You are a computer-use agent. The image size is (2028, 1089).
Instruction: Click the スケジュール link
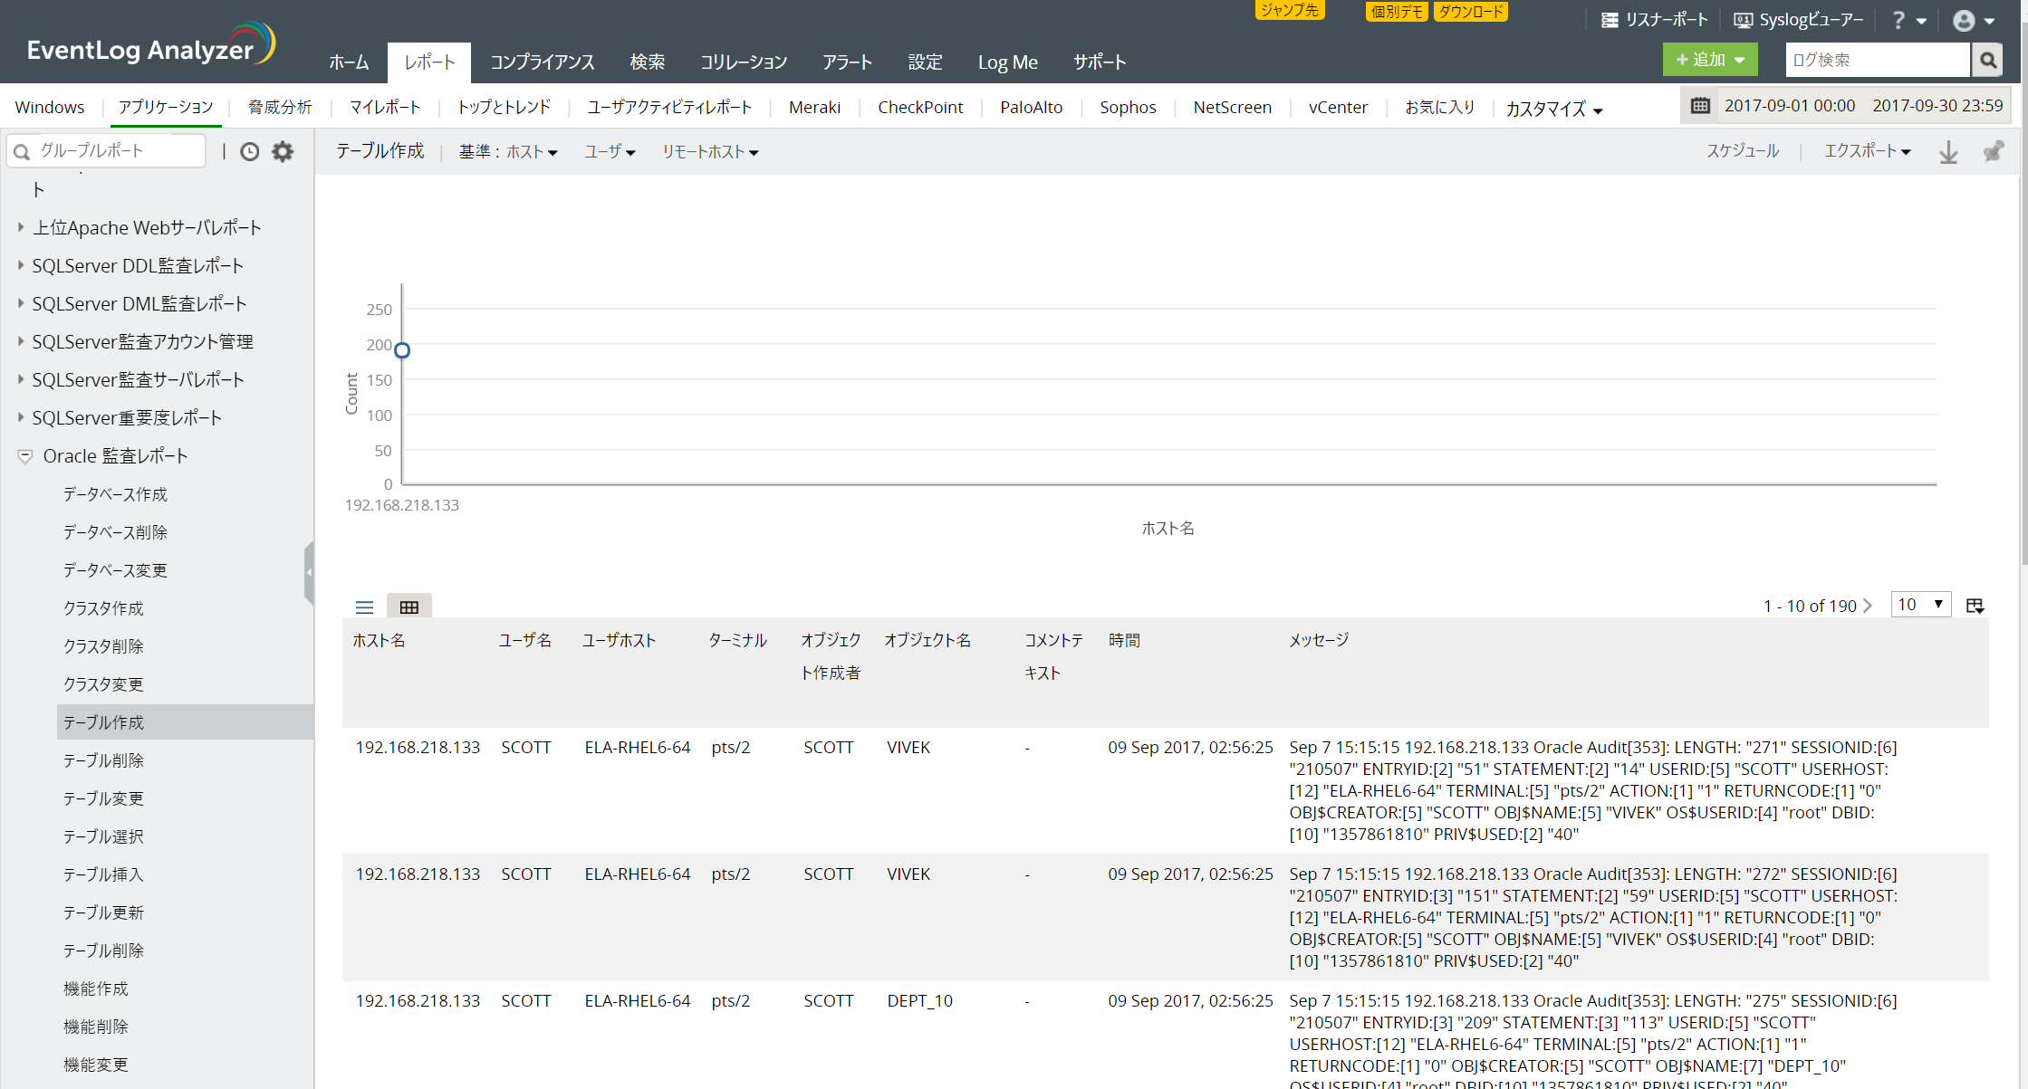coord(1742,151)
